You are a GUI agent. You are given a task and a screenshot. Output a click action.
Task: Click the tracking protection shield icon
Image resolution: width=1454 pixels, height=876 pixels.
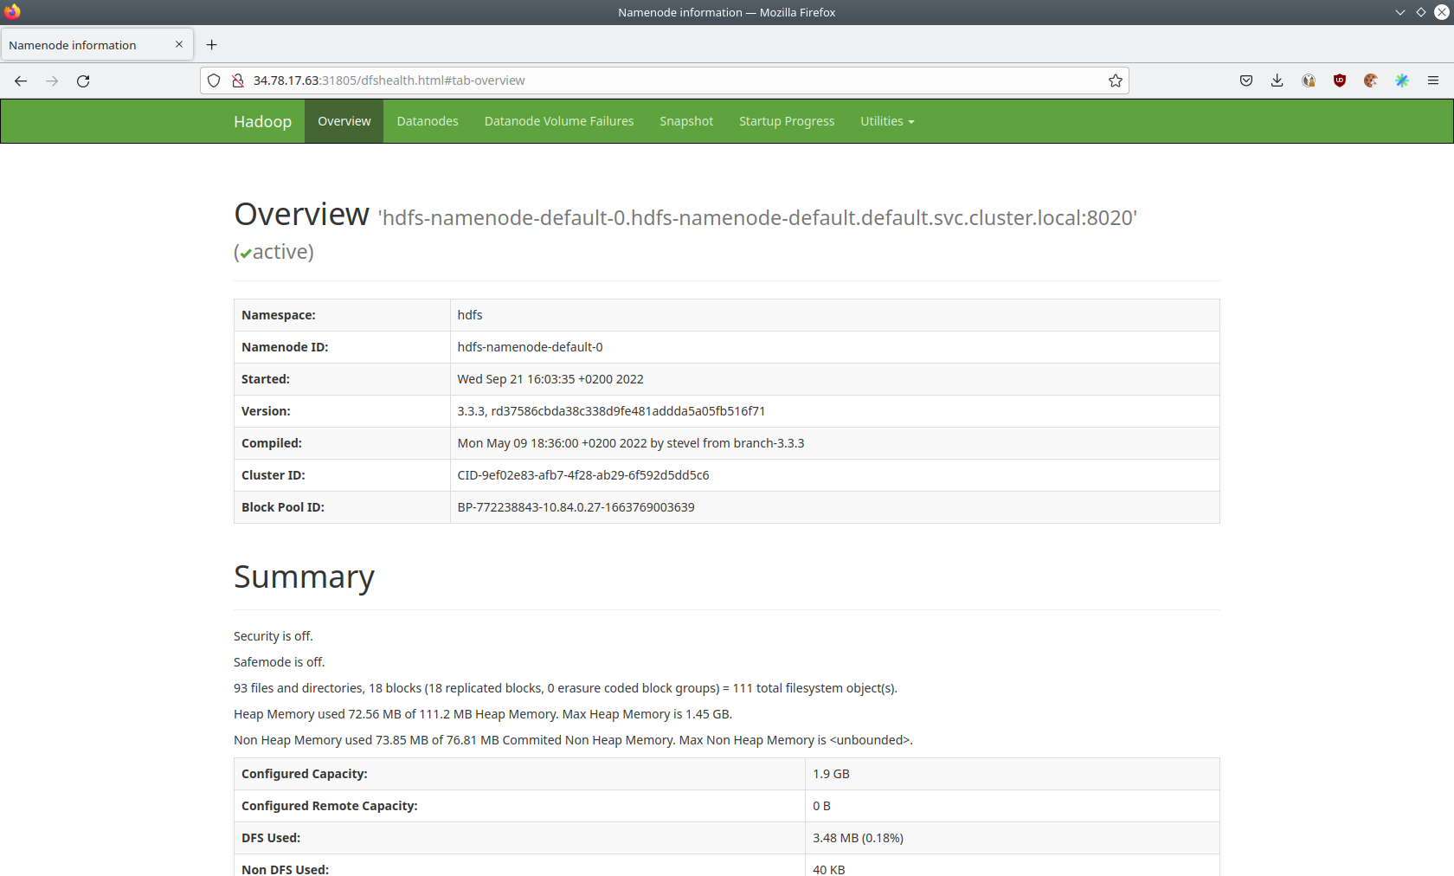tap(213, 81)
